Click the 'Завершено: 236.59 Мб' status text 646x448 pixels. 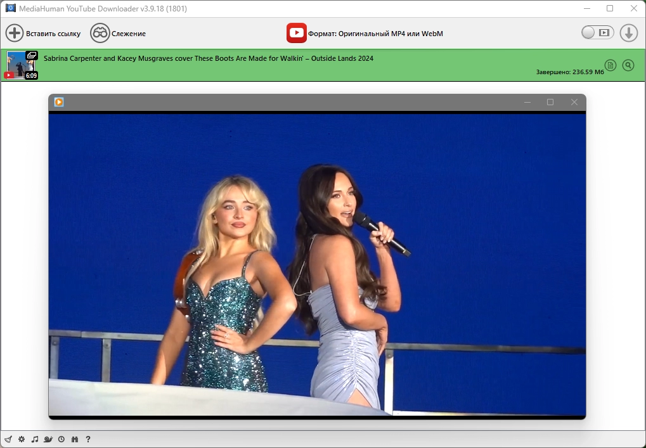(570, 72)
